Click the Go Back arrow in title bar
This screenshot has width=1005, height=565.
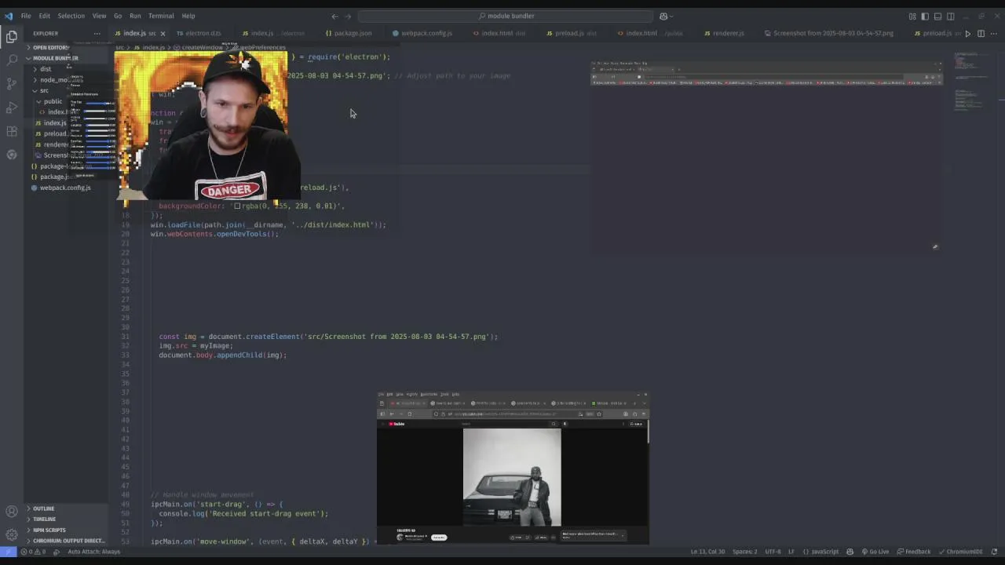pos(334,16)
